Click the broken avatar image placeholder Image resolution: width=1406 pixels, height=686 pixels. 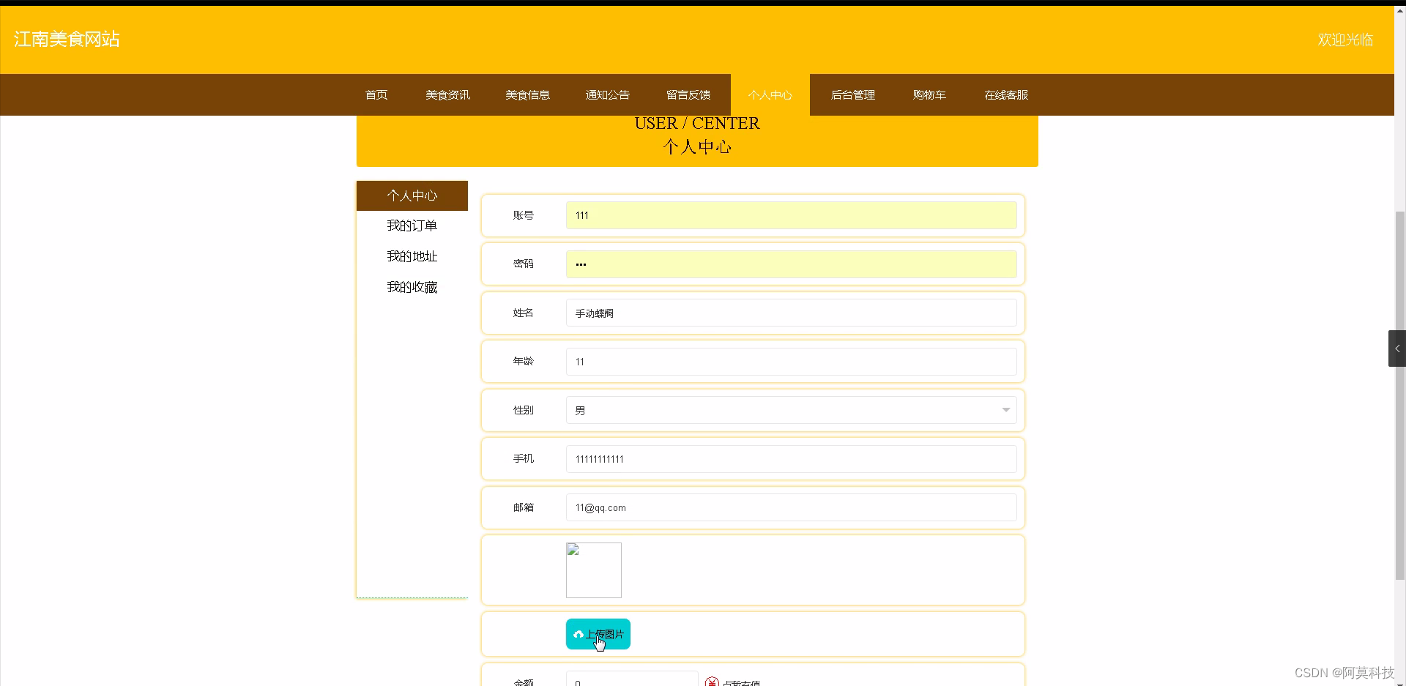tap(593, 570)
